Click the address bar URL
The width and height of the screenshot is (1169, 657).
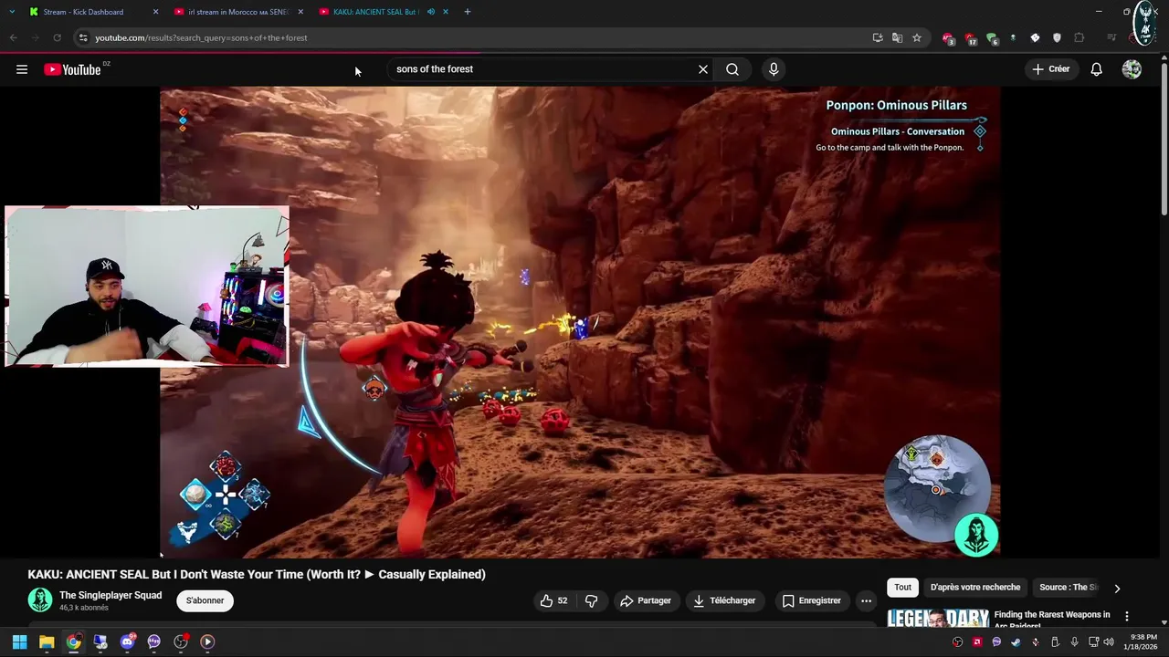[x=201, y=37]
